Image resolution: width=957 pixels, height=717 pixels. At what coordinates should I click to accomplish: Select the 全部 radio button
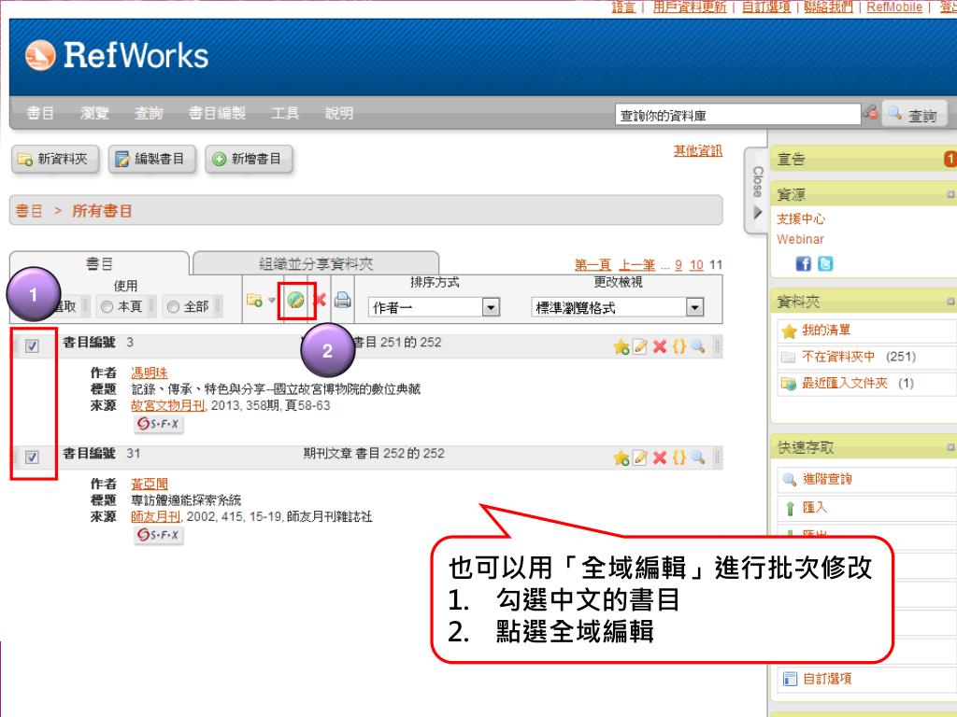pyautogui.click(x=173, y=306)
